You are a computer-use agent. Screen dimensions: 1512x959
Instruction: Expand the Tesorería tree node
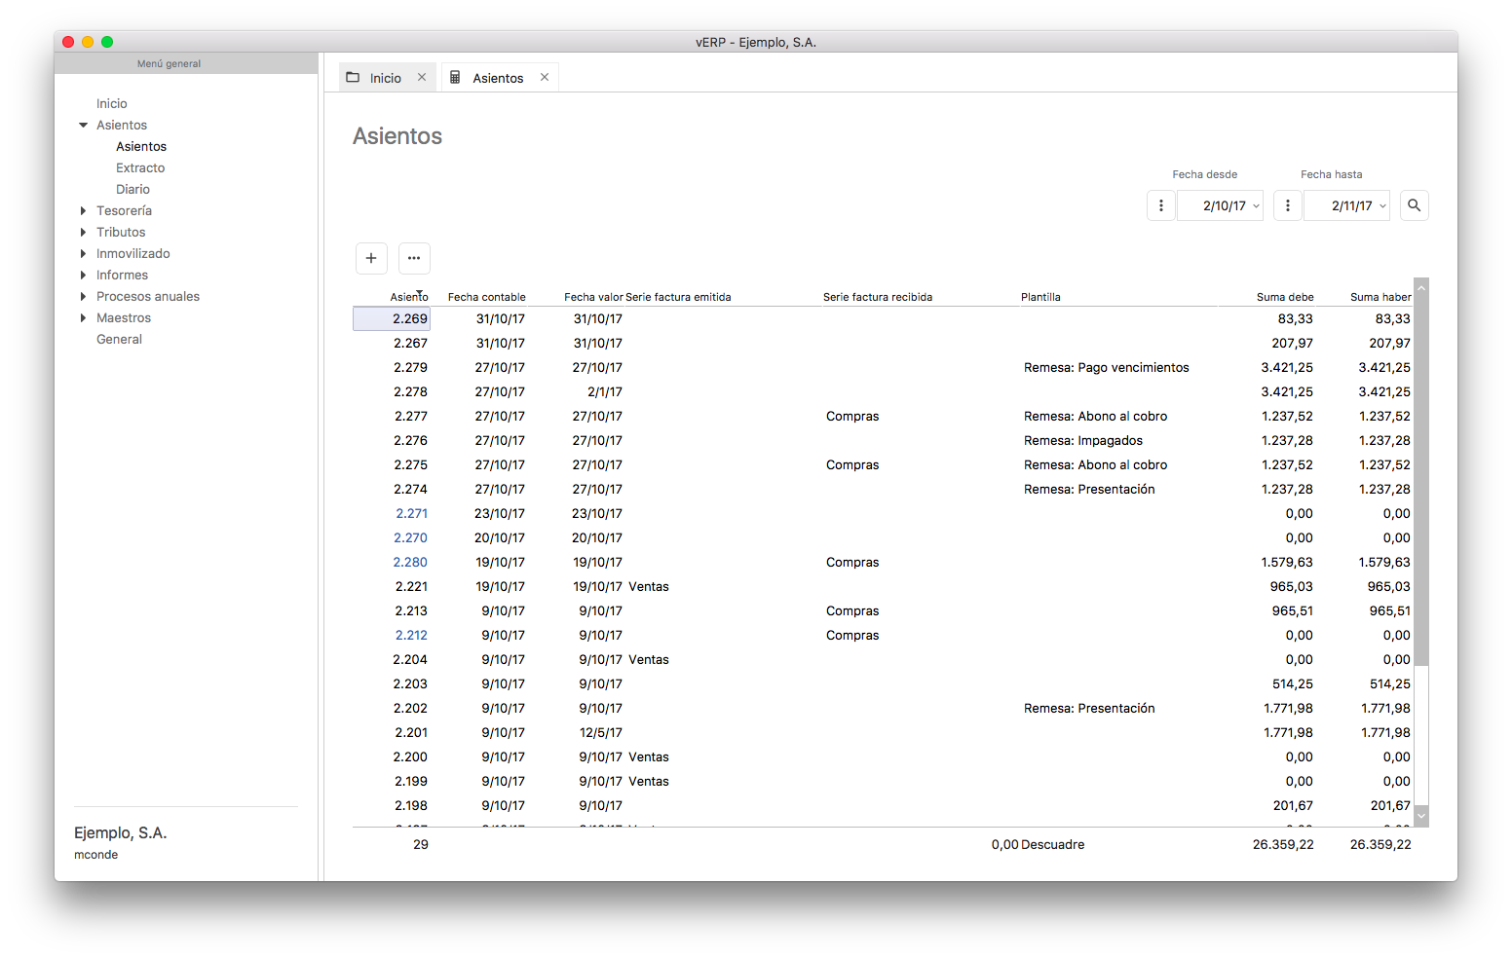point(83,210)
